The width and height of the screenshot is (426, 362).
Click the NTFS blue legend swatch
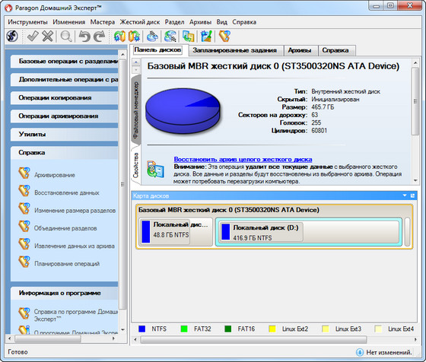(141, 329)
